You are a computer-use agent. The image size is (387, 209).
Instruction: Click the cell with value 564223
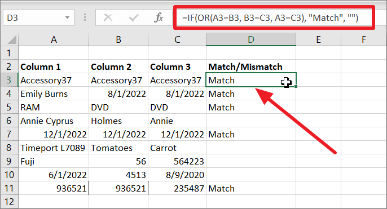[177, 162]
